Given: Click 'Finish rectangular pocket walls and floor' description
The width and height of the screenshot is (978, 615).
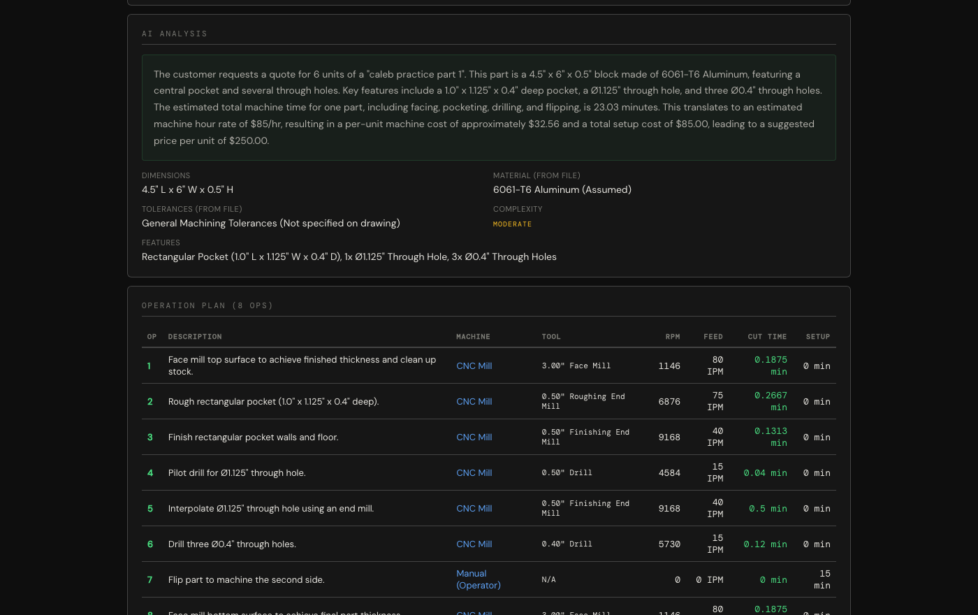Looking at the screenshot, I should 254,437.
